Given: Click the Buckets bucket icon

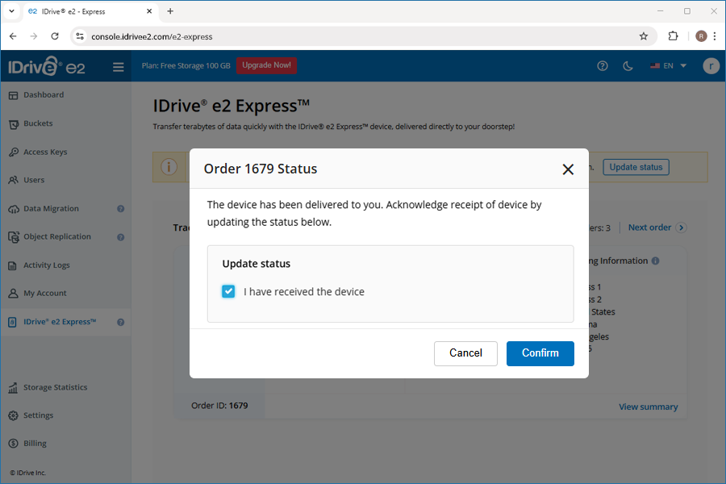Looking at the screenshot, I should (14, 124).
